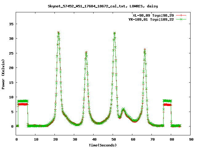Click the Power (Kelvin) axis label

pyautogui.click(x=3, y=74)
